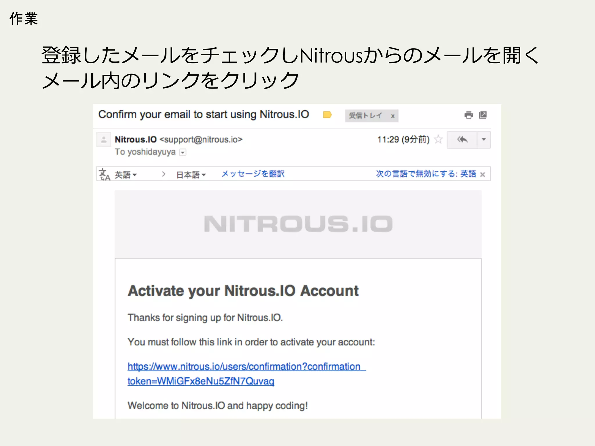Click the 'To yoshidayuya' recipient text

145,152
